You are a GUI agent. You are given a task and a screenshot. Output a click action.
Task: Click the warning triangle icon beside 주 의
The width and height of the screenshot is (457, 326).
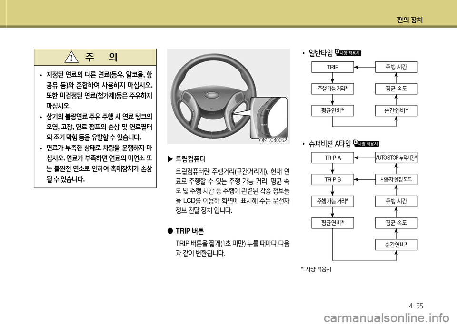click(71, 57)
